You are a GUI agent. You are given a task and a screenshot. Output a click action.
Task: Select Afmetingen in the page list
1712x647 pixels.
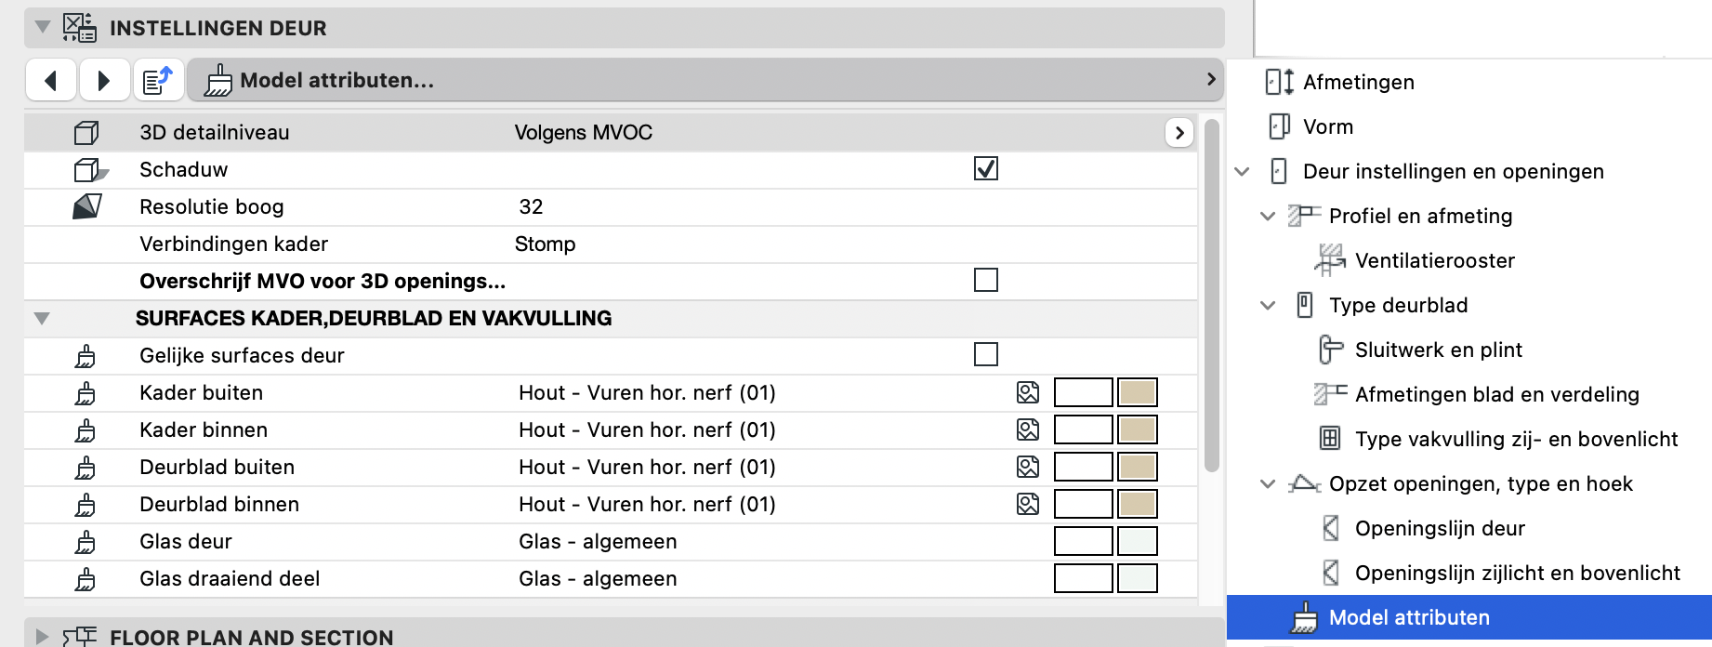tap(1358, 82)
